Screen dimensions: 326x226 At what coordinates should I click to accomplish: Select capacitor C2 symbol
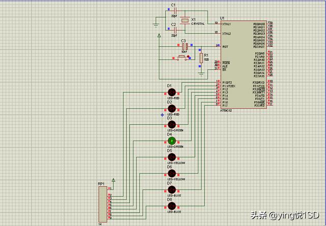tap(175, 31)
